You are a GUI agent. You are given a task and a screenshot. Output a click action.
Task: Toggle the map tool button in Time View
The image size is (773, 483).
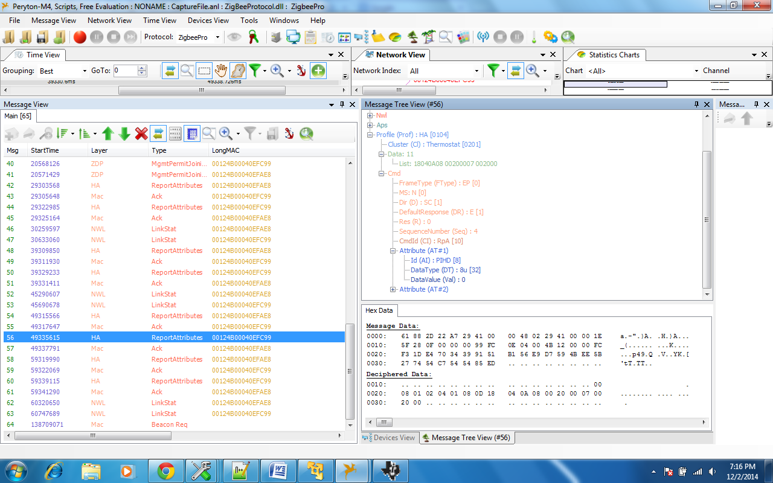click(238, 71)
